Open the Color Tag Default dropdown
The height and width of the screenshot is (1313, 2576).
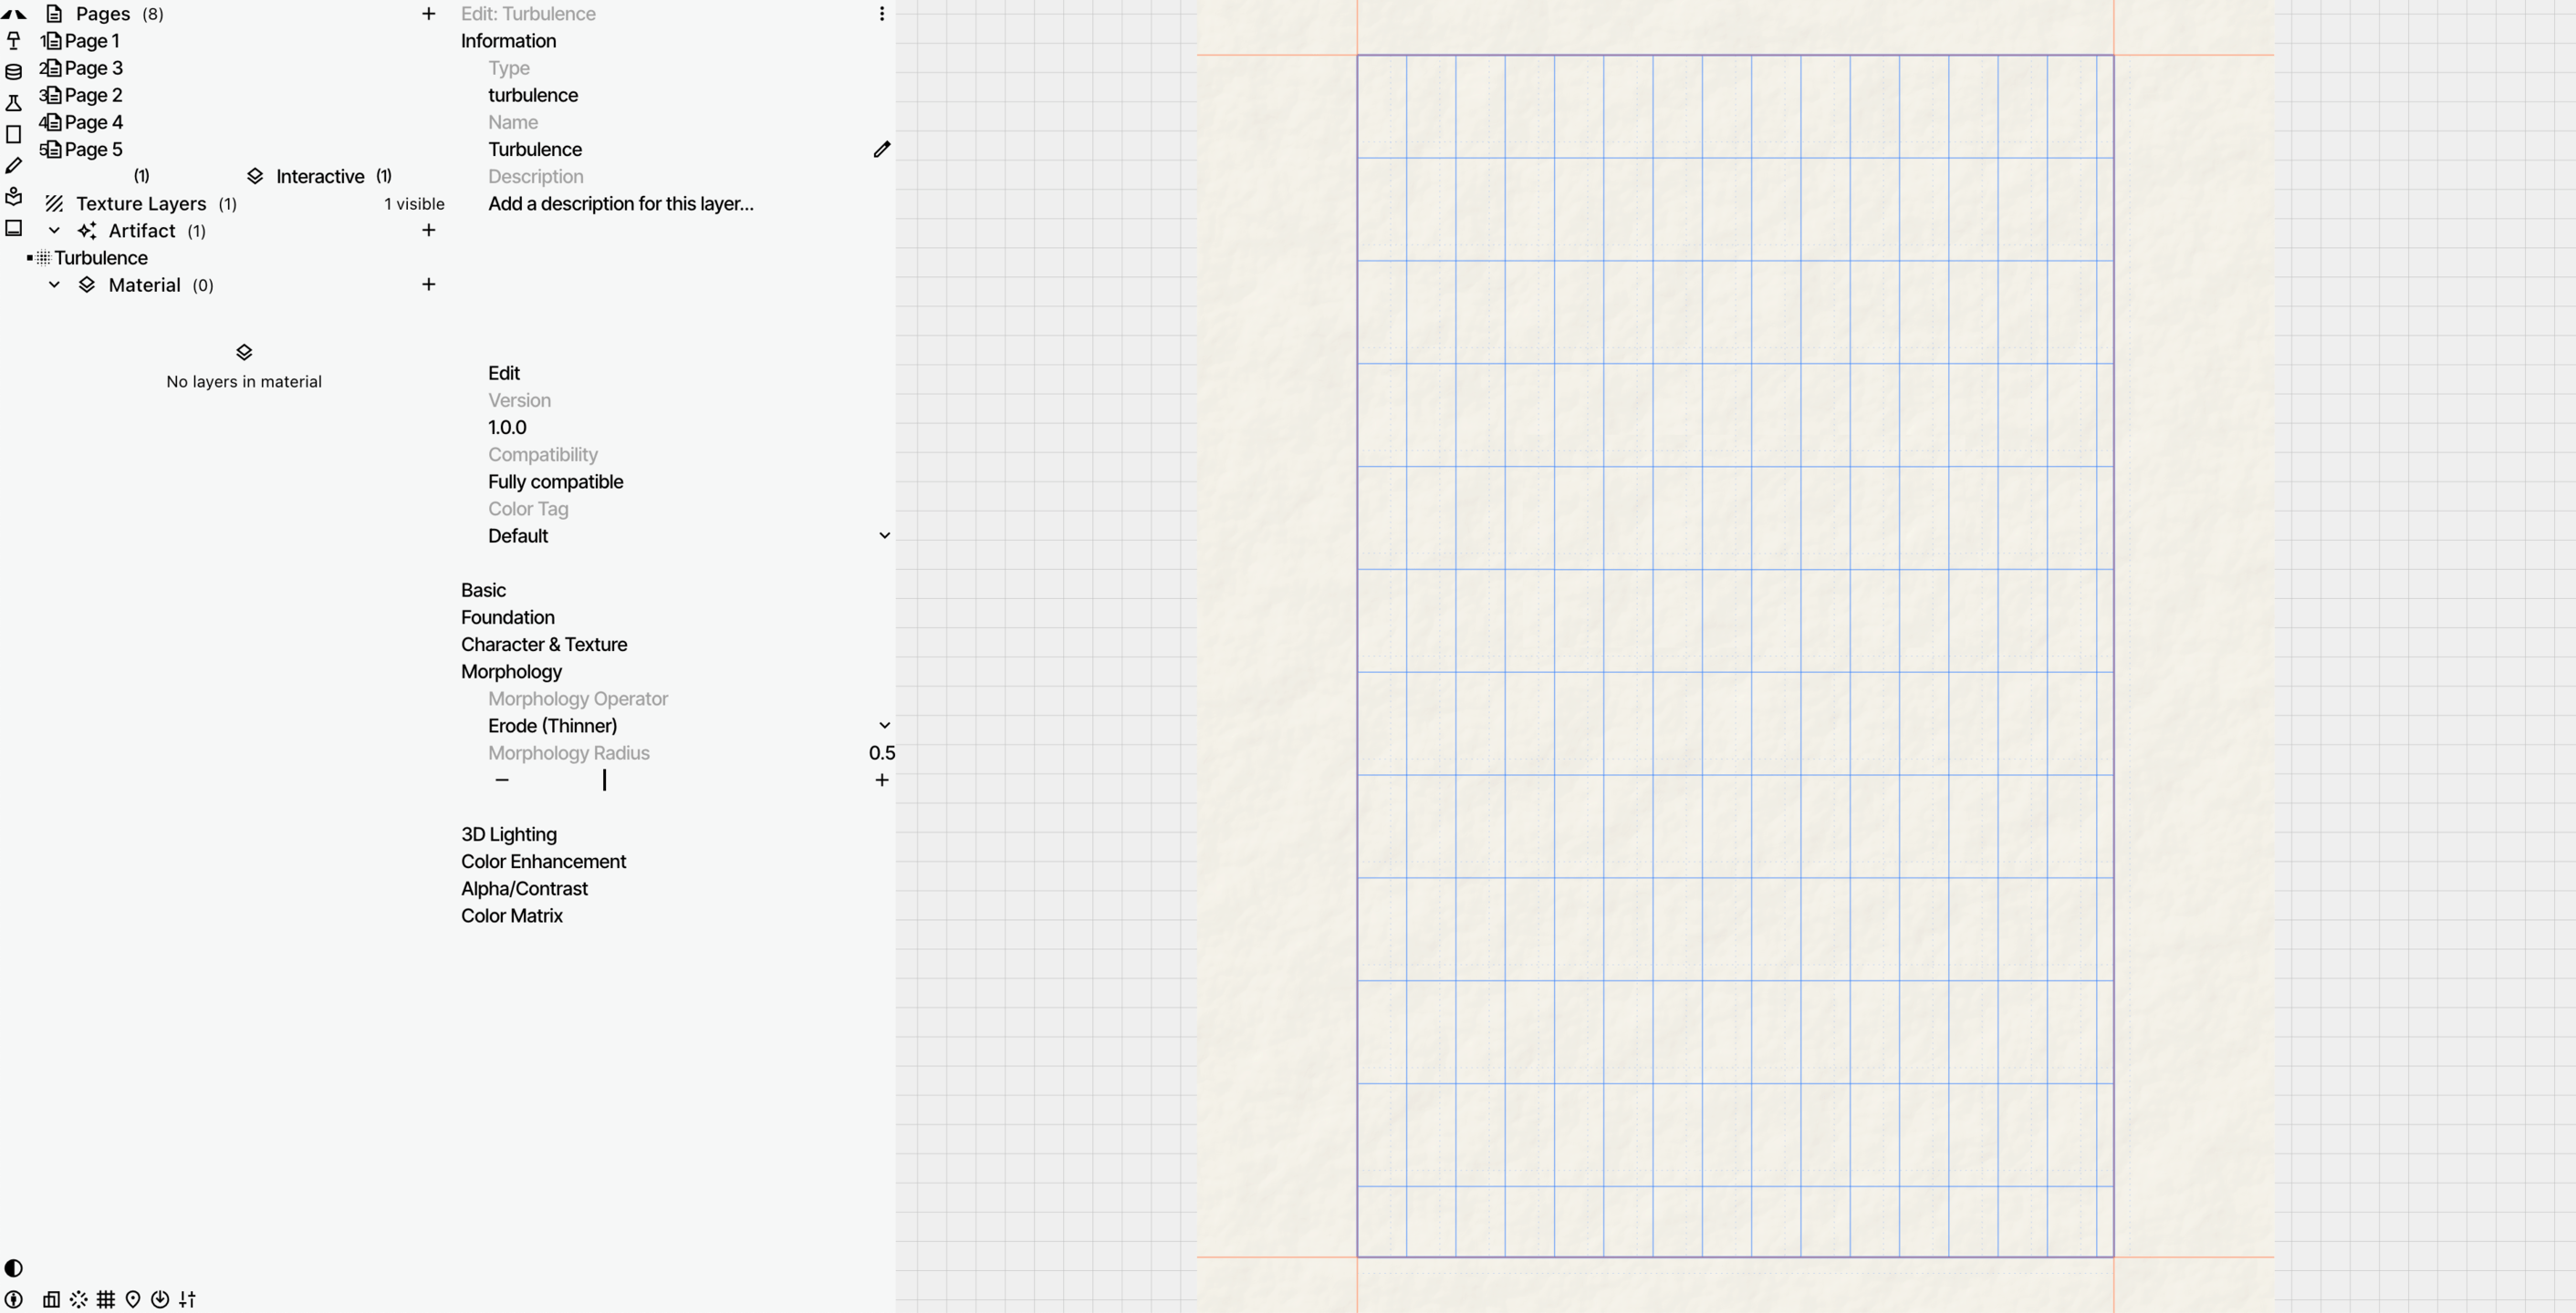884,535
